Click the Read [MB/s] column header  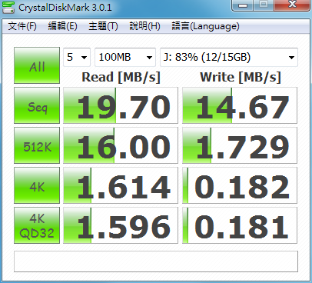[x=121, y=77]
